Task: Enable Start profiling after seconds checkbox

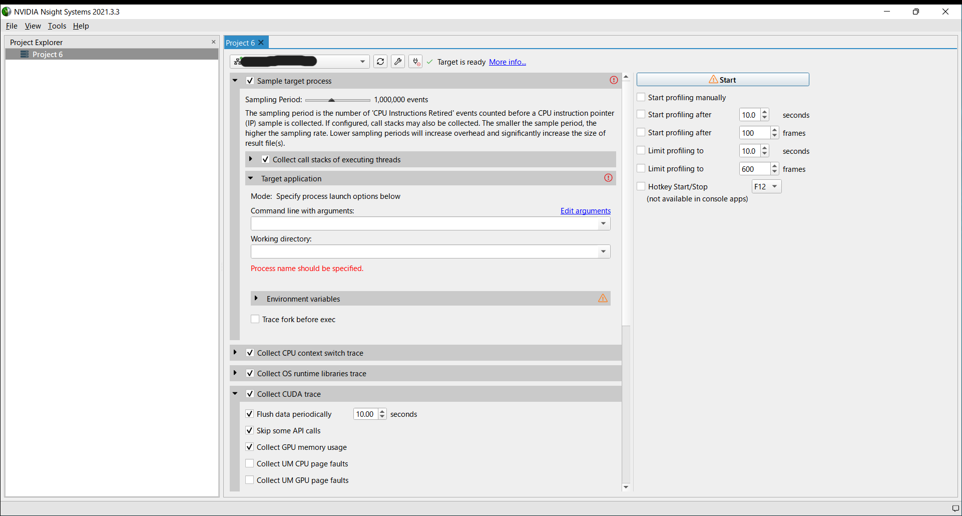Action: pos(641,114)
